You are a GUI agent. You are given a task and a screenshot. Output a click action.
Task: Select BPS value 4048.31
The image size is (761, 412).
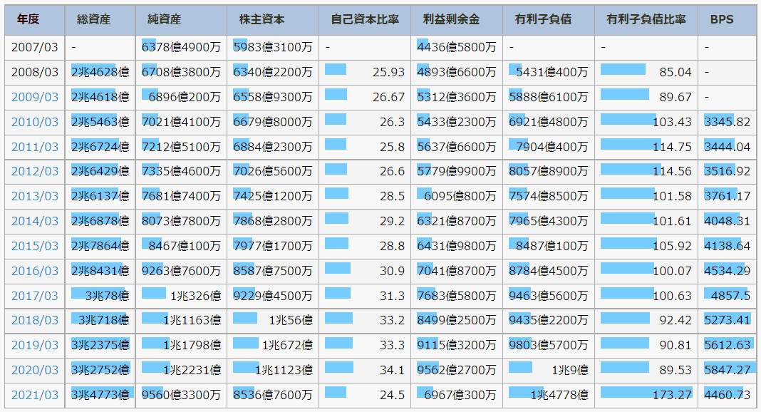[727, 221]
